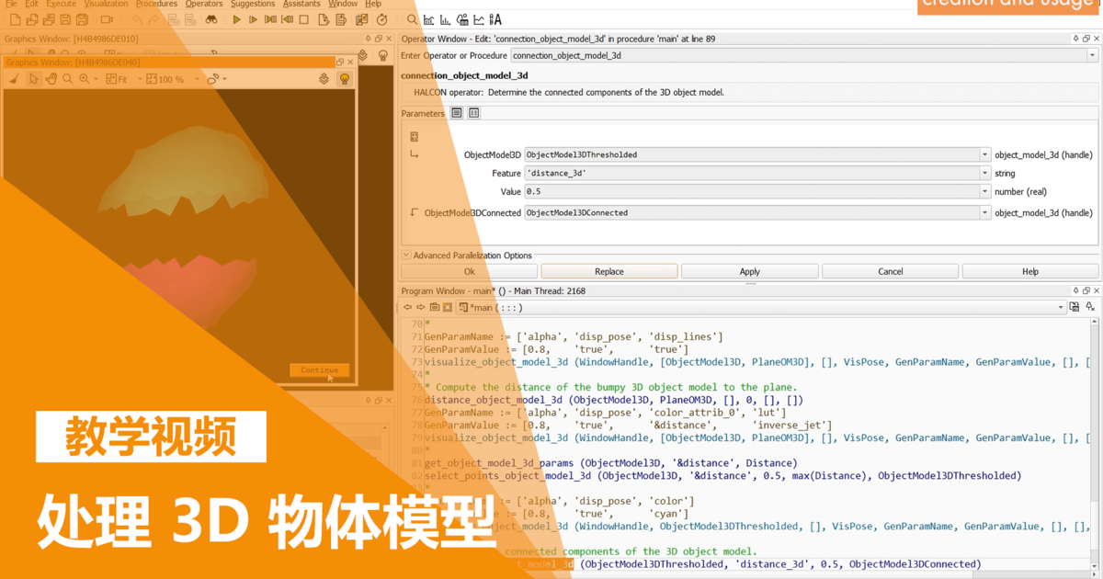This screenshot has height=579, width=1103.
Task: Open the image acquisition camera icon
Action: click(107, 19)
